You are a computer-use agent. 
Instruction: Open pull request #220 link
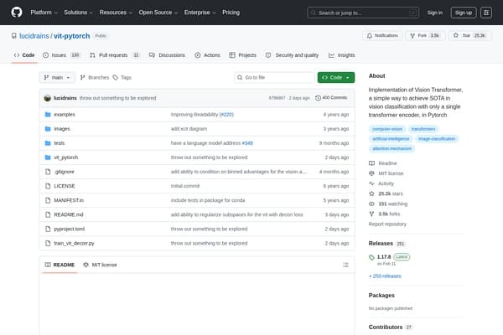click(x=226, y=115)
